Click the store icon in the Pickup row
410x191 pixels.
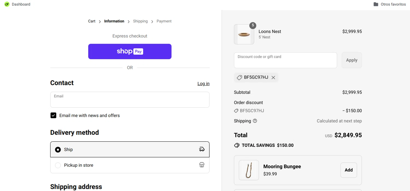tap(202, 165)
